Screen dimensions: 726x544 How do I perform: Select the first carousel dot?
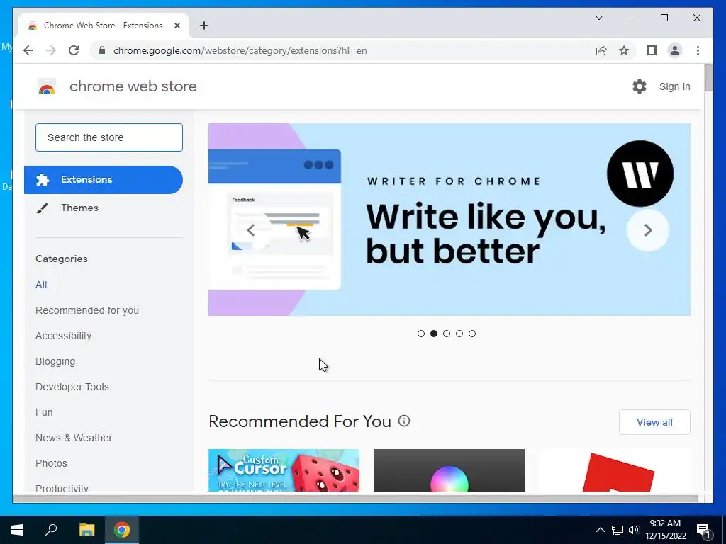pyautogui.click(x=421, y=334)
